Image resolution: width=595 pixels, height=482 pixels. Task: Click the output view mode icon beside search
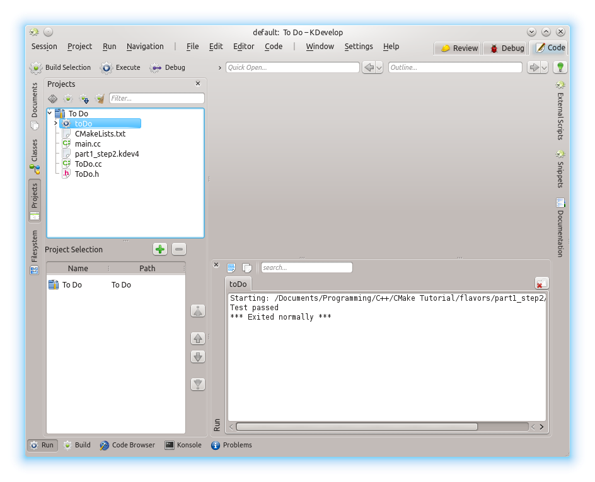click(x=231, y=268)
